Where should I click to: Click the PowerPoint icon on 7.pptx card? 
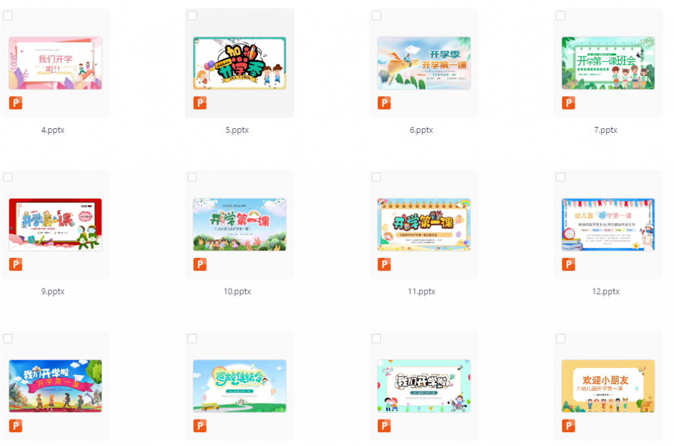[568, 103]
